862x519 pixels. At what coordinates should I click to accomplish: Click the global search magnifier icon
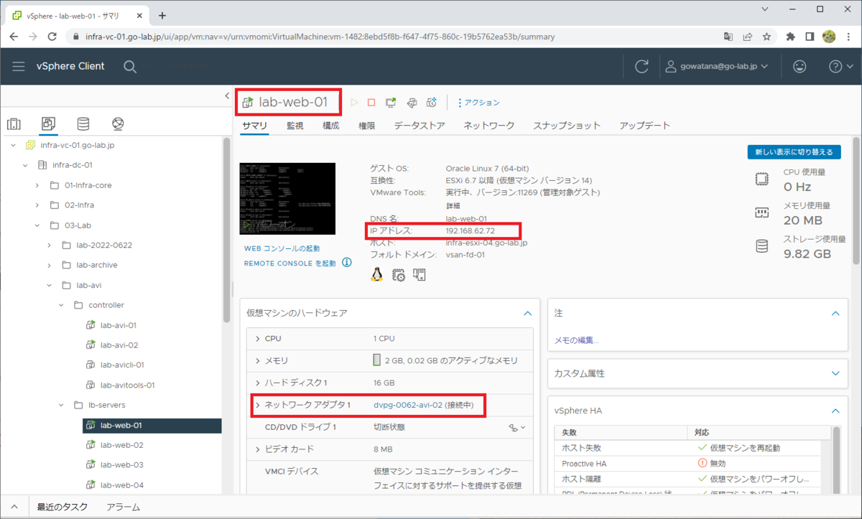tap(130, 66)
